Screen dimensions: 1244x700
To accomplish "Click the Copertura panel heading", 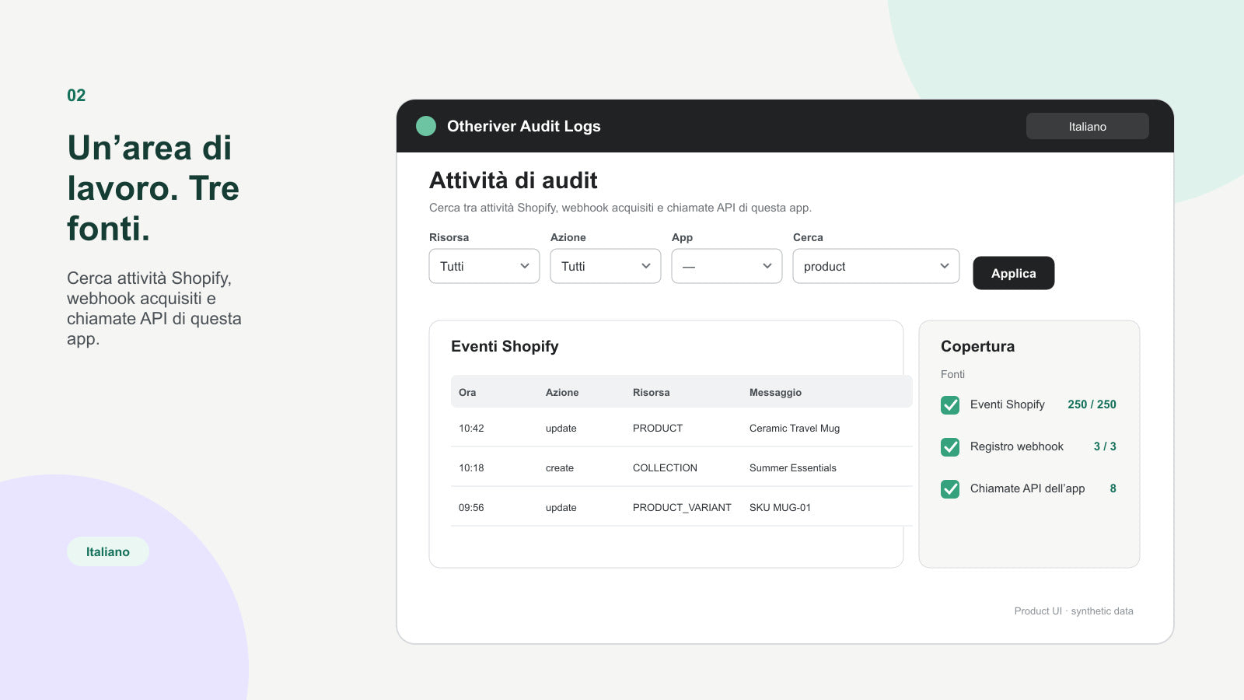I will (x=977, y=346).
